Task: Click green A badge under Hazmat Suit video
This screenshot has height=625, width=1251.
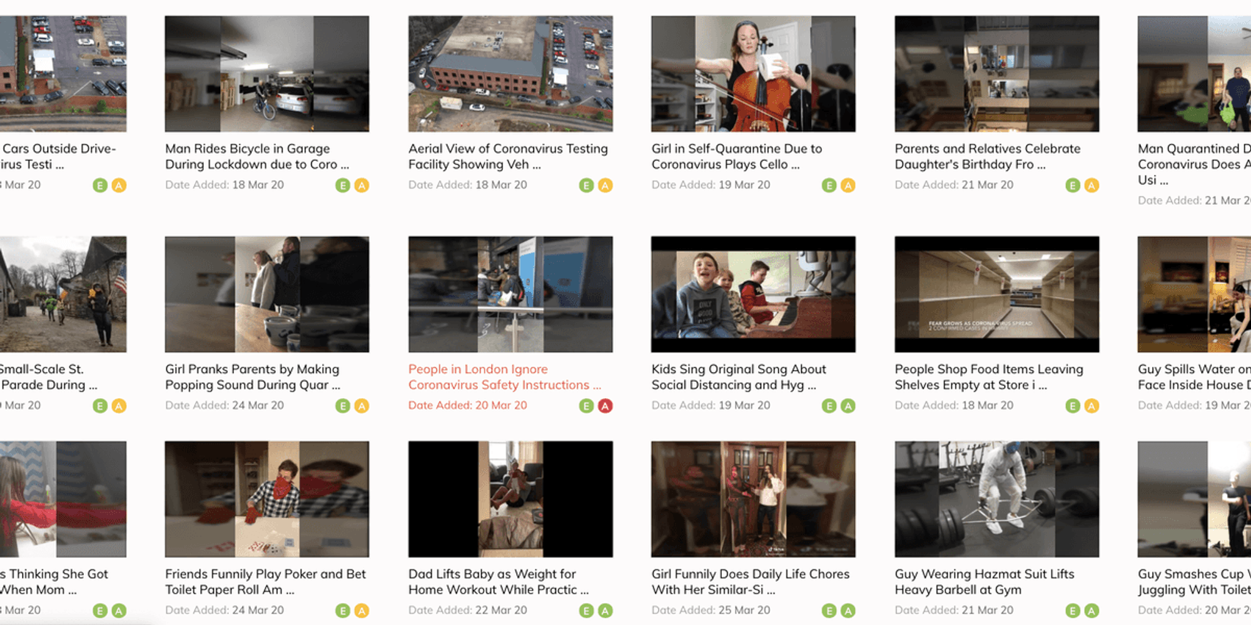Action: [1091, 611]
